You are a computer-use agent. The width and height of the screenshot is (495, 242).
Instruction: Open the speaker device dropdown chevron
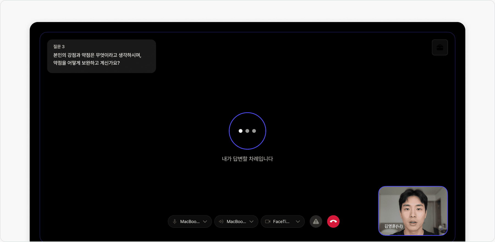coord(251,221)
